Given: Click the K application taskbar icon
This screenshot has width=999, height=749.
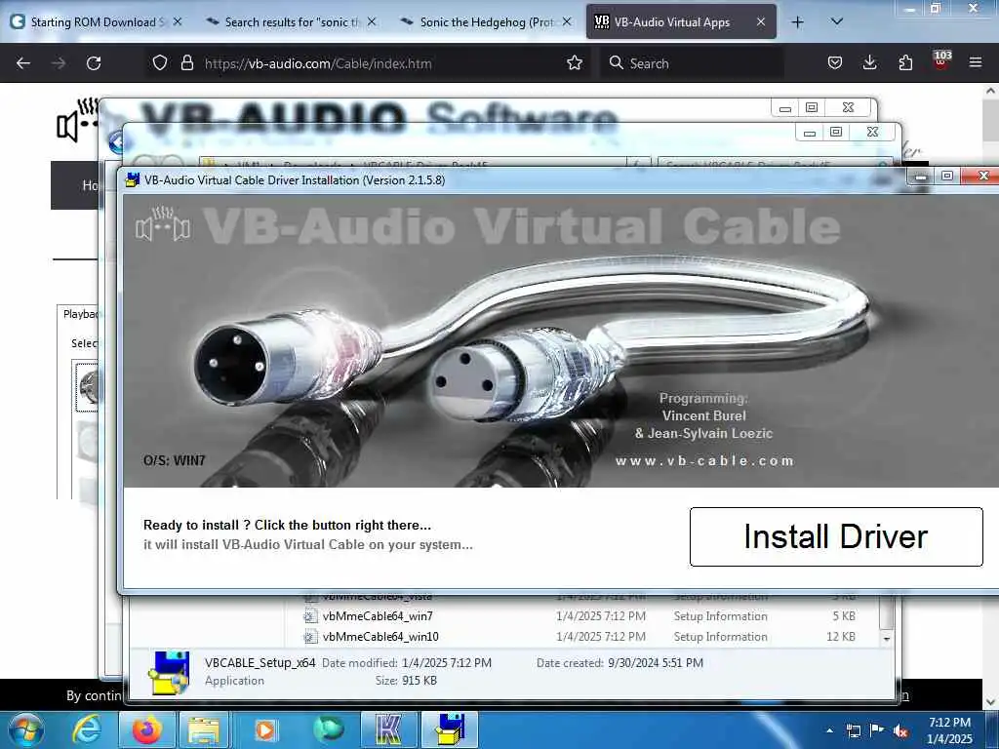Looking at the screenshot, I should click(x=388, y=729).
